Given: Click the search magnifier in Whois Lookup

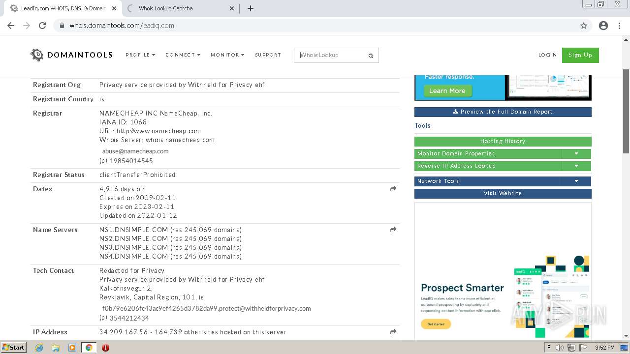Looking at the screenshot, I should (x=371, y=56).
